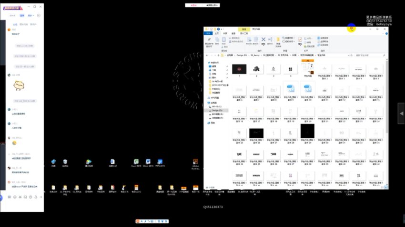Select Desktop under Quick access
The image size is (405, 227).
click(x=214, y=66)
